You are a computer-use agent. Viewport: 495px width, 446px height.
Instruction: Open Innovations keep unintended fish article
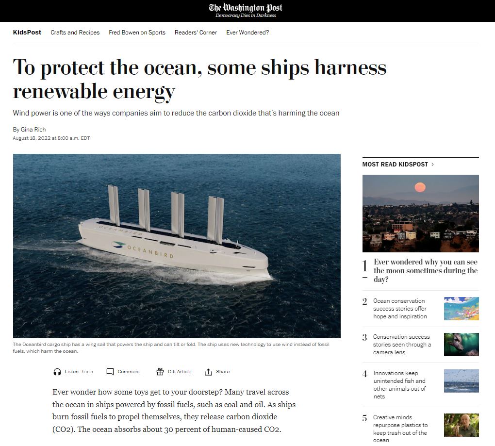coord(399,384)
